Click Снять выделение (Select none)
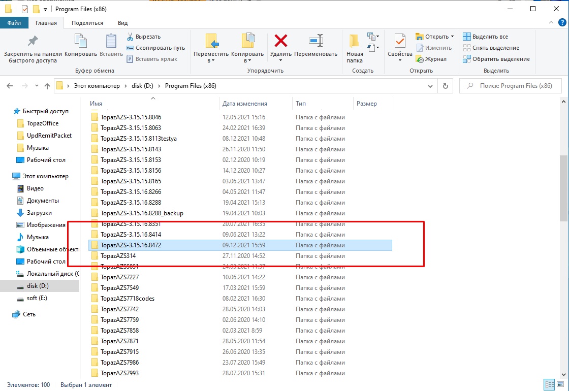Viewport: 569px width, 391px height. (x=491, y=48)
